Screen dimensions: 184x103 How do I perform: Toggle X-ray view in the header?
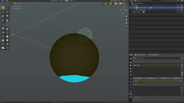click(x=116, y=3)
